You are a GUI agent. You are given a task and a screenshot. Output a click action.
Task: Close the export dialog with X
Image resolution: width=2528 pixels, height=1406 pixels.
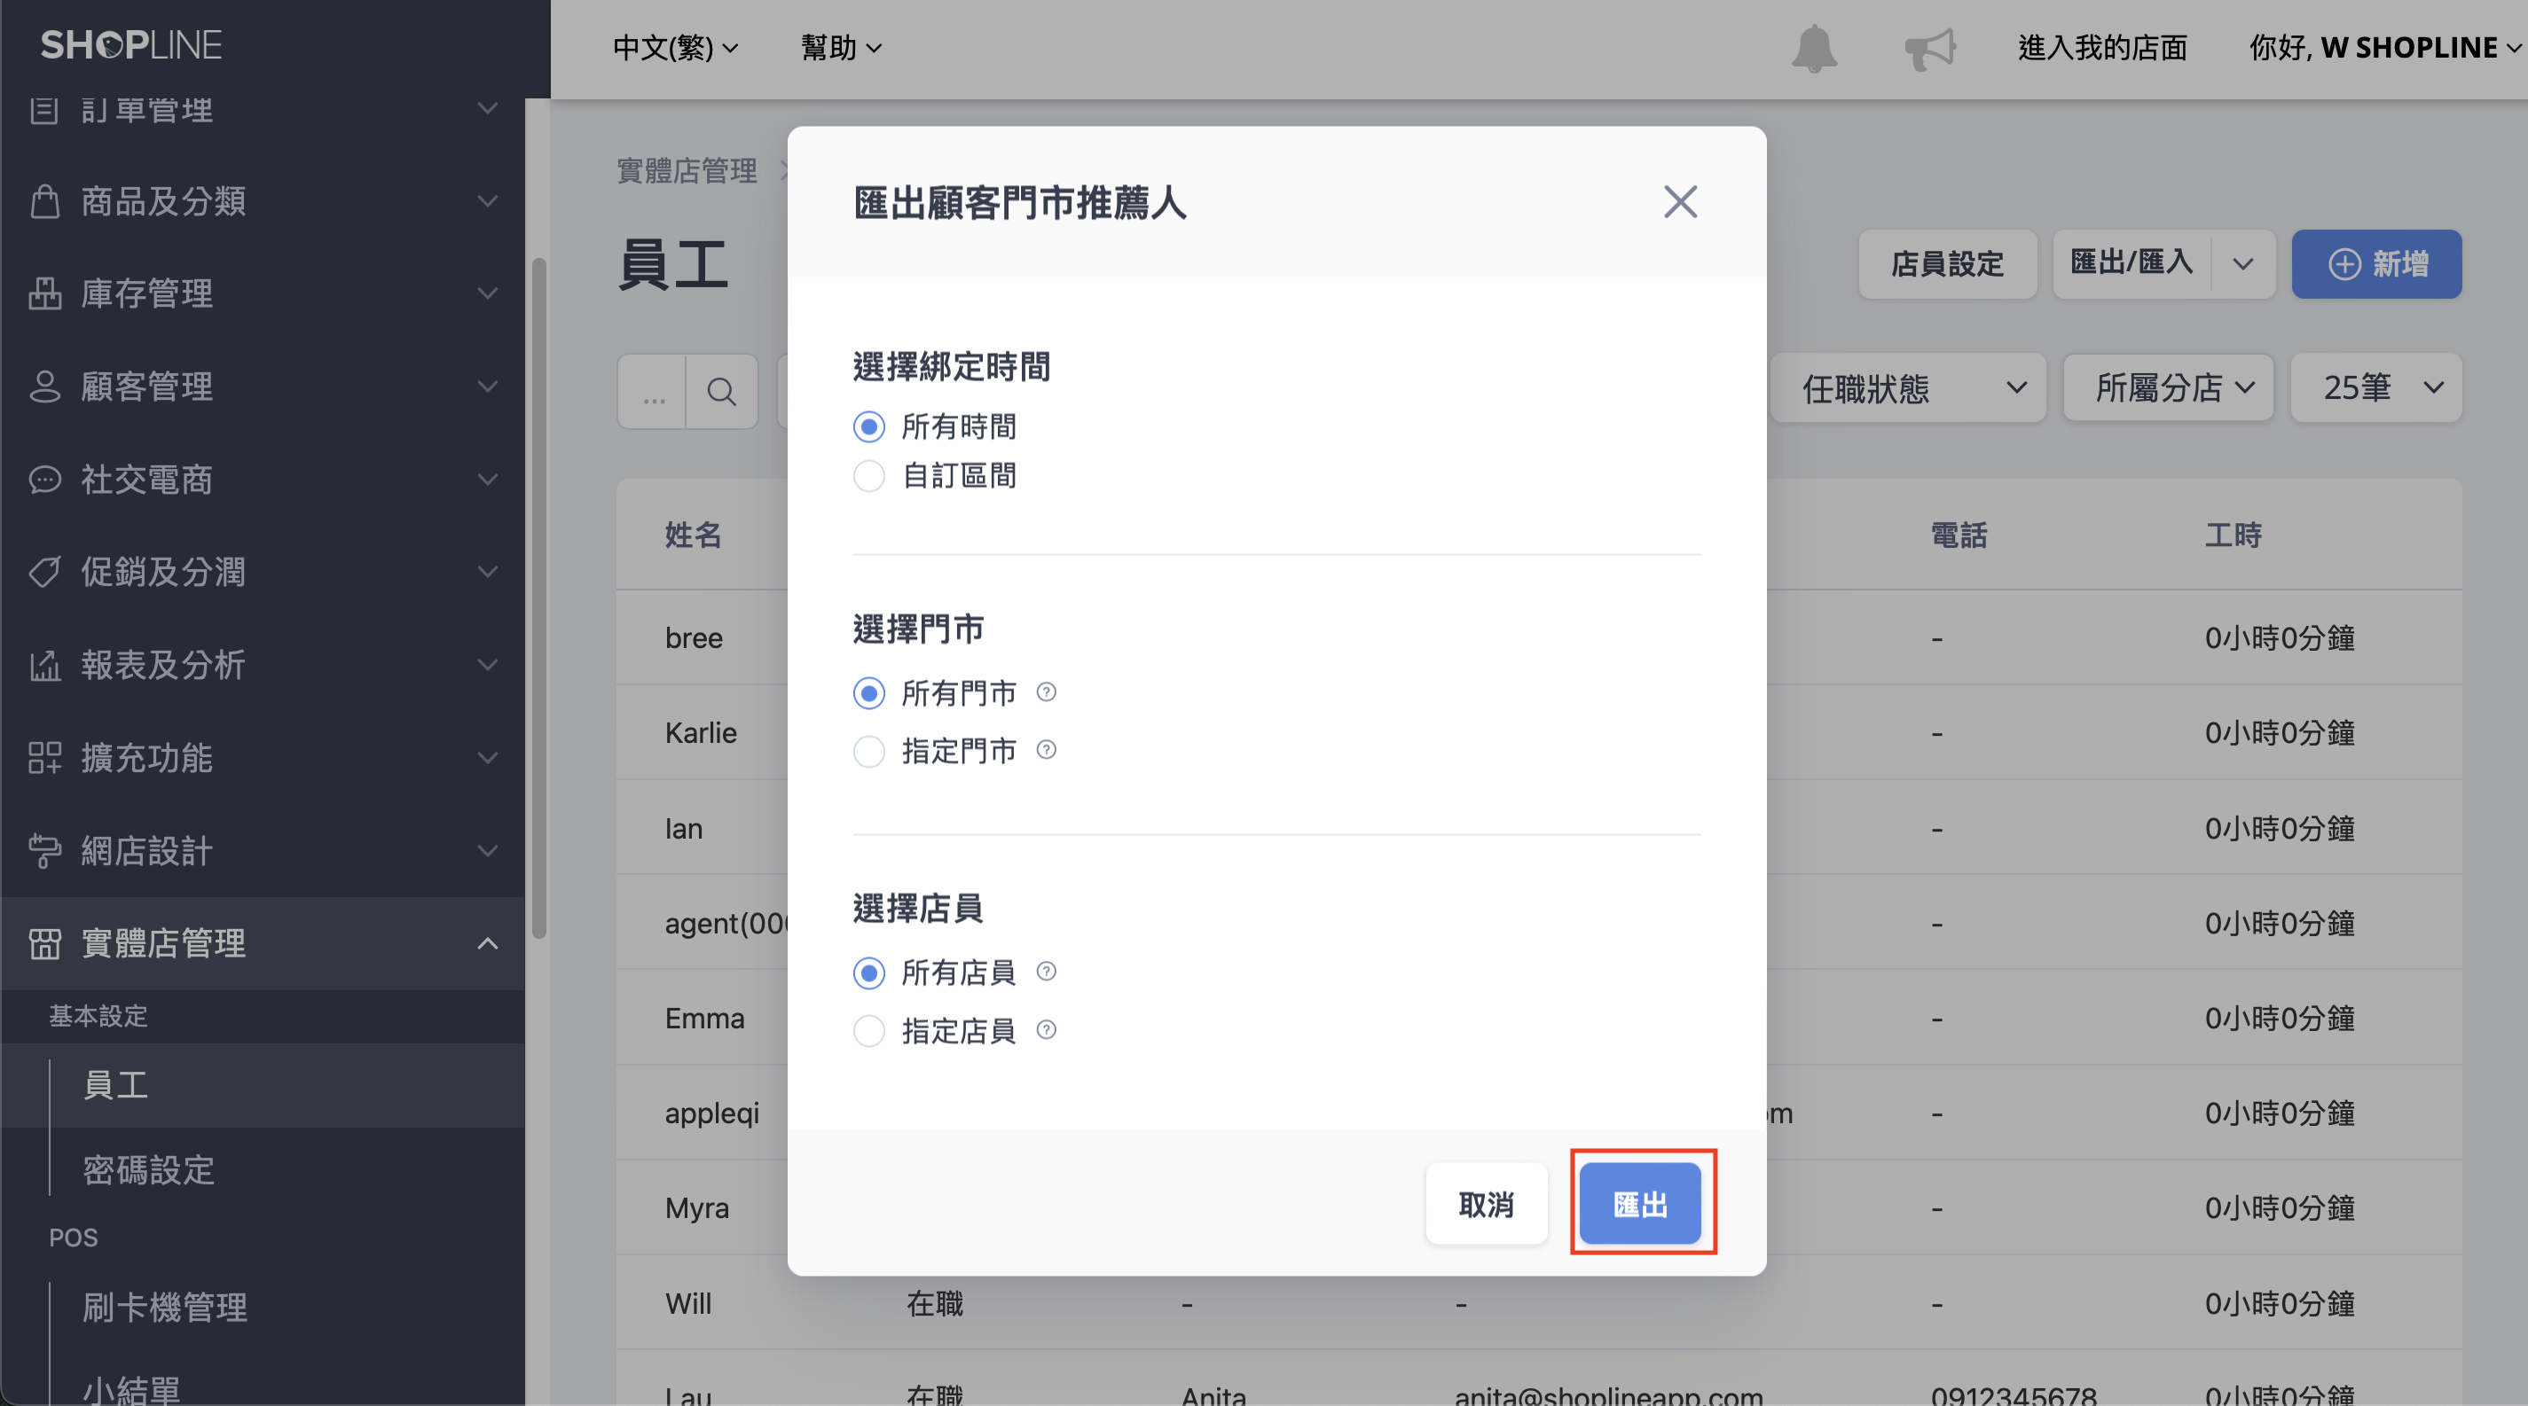1680,202
